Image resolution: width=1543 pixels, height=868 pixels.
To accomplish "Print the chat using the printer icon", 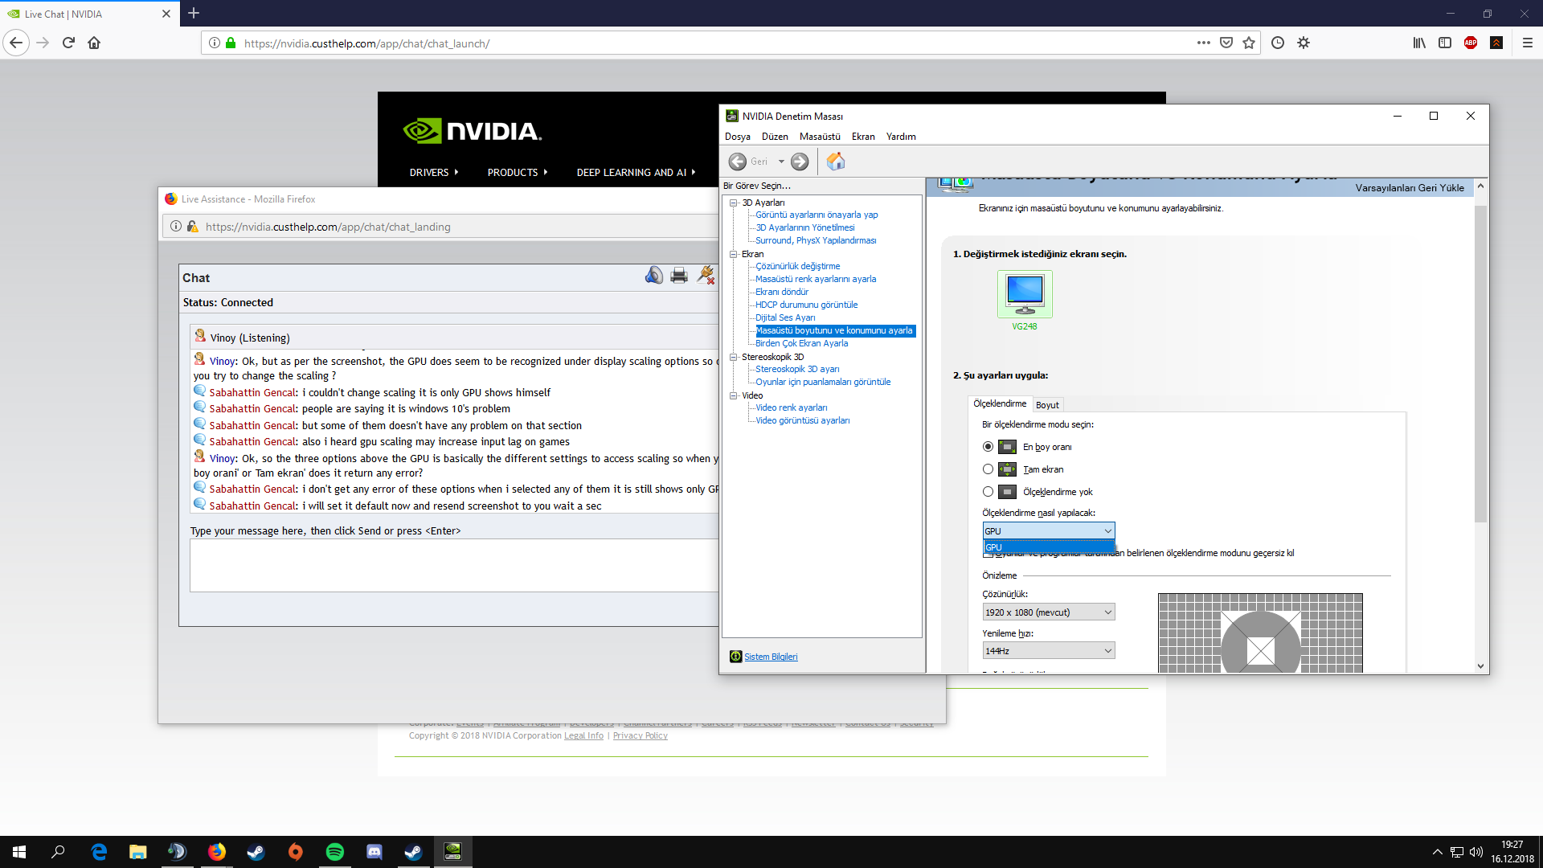I will [679, 276].
